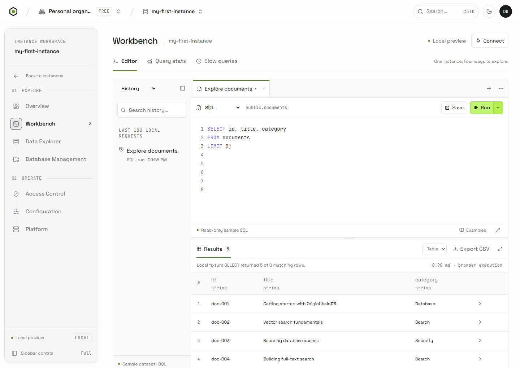Collapse the history panel icon
520x368 pixels.
point(183,88)
